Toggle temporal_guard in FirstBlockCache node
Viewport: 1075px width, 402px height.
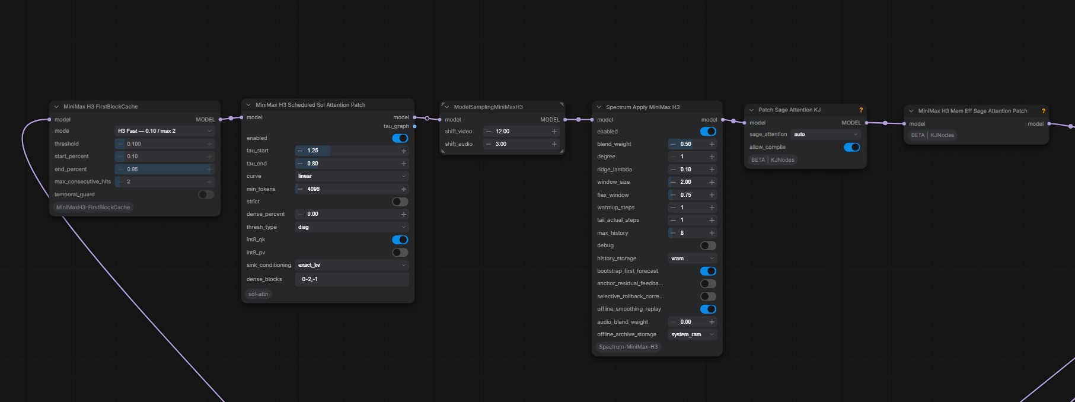click(206, 194)
